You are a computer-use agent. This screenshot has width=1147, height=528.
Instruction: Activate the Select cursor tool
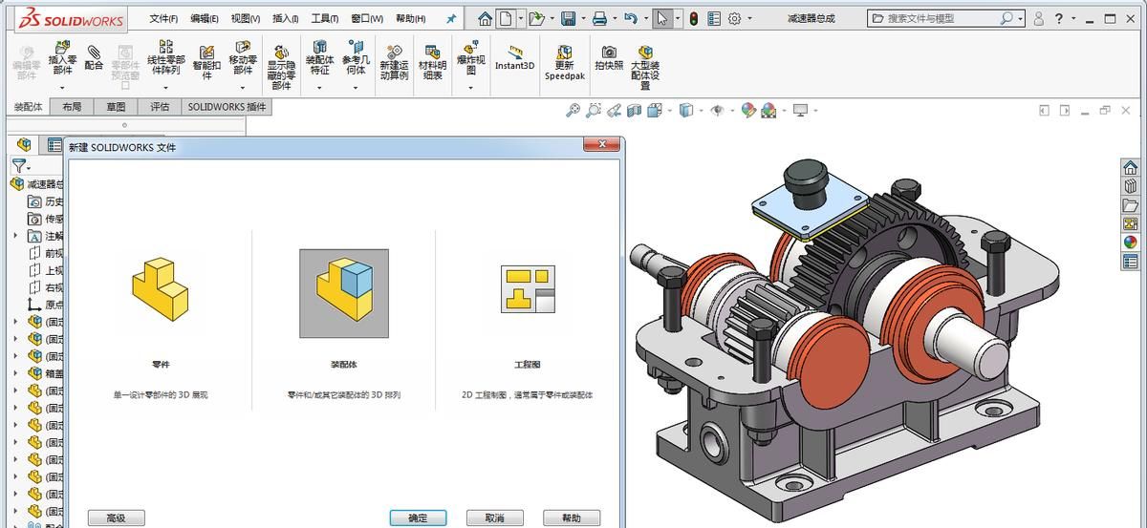(662, 18)
